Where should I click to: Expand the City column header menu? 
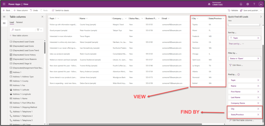tap(197, 18)
